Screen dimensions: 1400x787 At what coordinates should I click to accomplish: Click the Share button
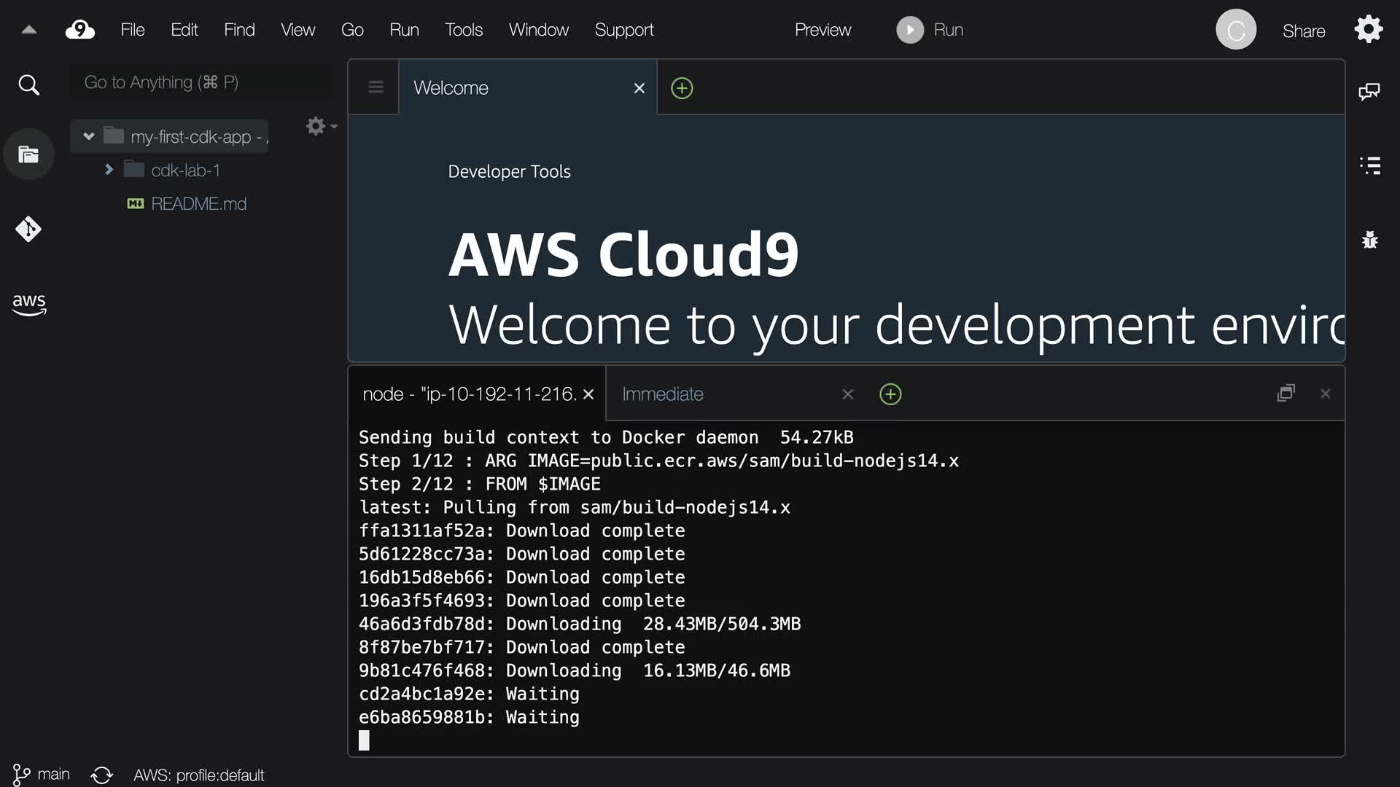[x=1304, y=31]
